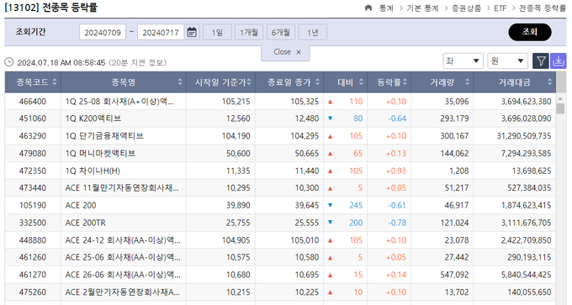Viewport: 572px width, 305px height.
Task: Open the 전종목 등락률 breadcrumb link
Action: coord(543,8)
